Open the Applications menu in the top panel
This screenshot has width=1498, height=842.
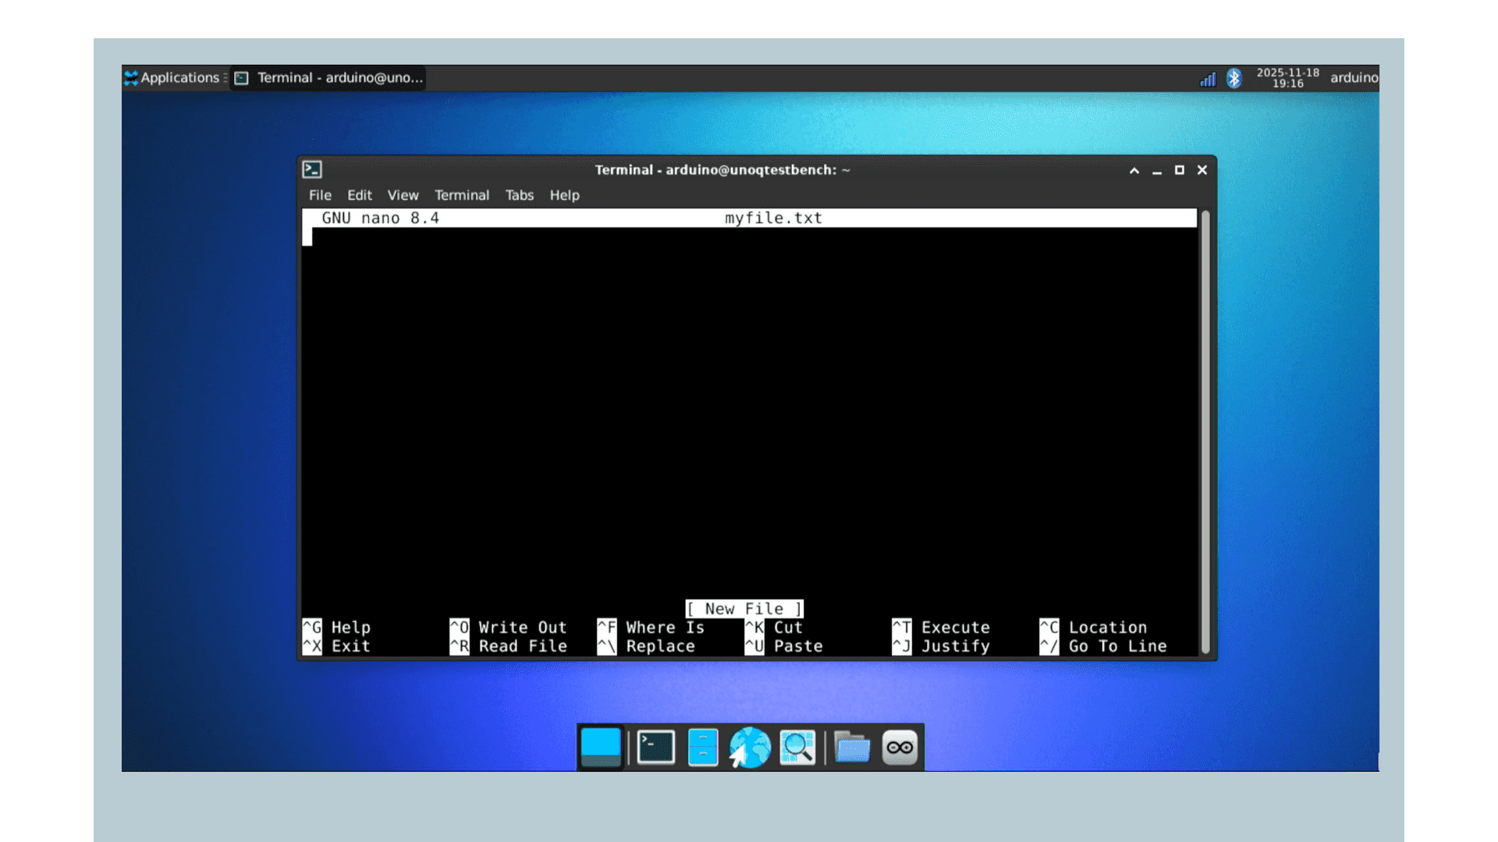point(173,78)
